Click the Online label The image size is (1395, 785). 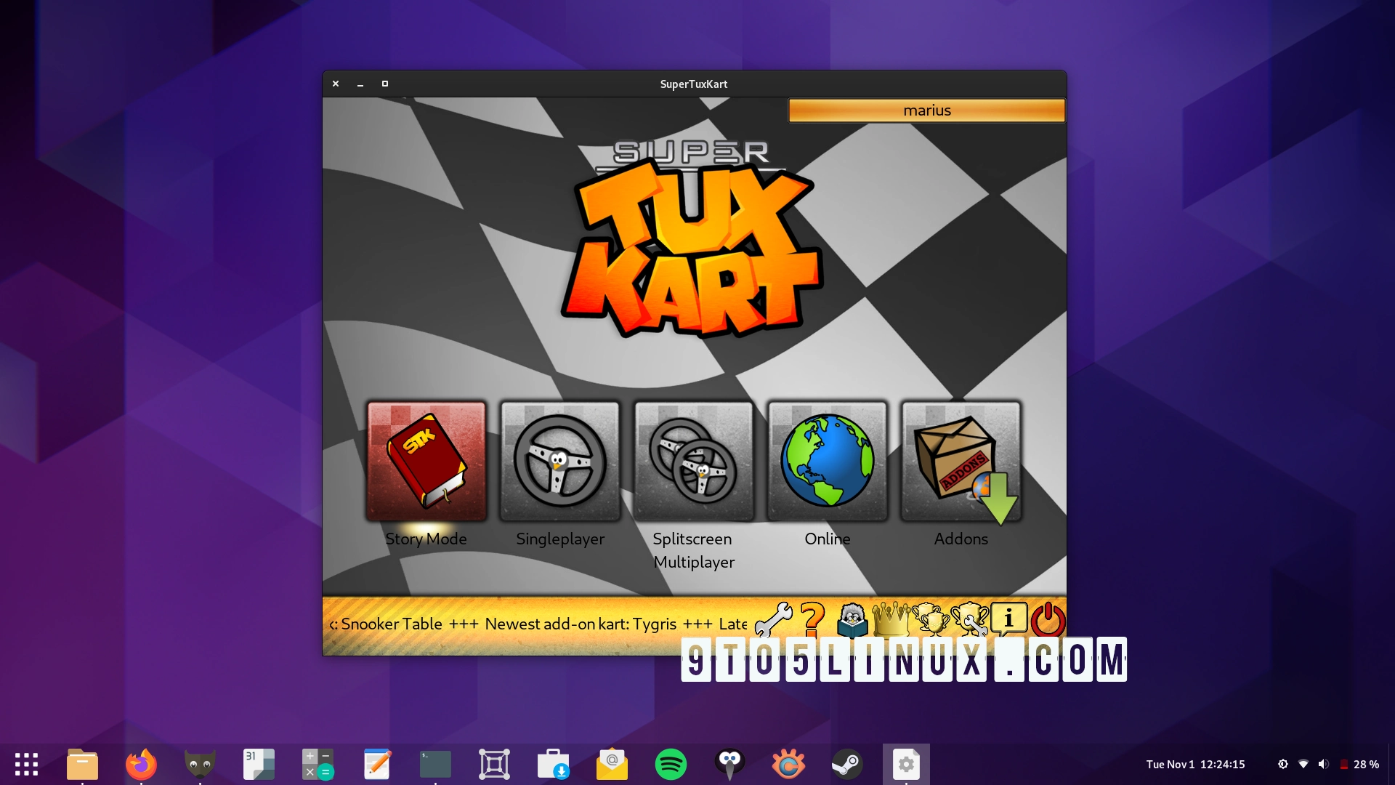pos(828,539)
